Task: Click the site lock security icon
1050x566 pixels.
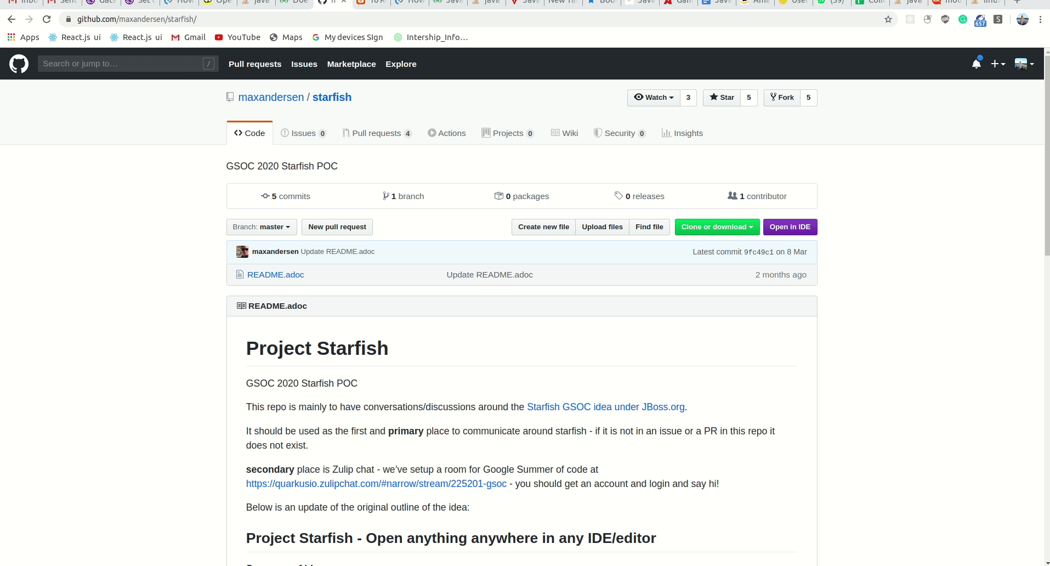Action: click(69, 19)
